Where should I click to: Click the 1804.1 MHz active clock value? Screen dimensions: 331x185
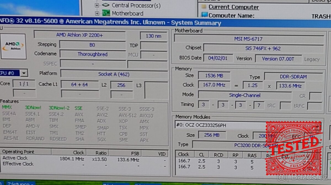[x=72, y=159]
